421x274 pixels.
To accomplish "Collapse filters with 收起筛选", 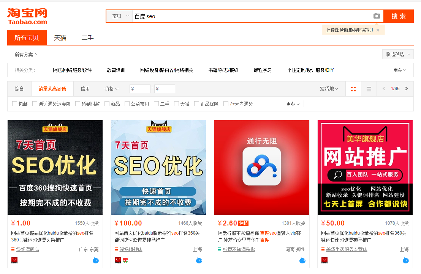I will [x=398, y=54].
